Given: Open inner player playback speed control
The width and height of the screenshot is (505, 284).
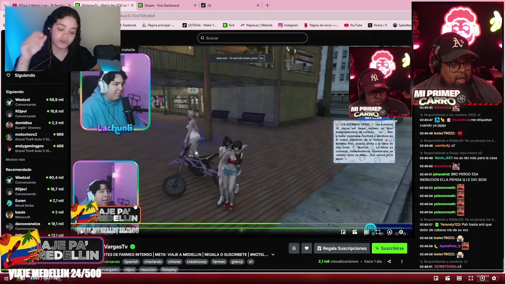Looking at the screenshot, I should (389, 232).
